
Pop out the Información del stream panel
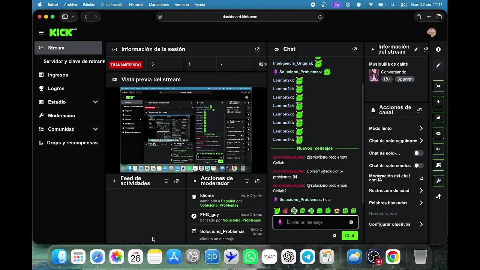[x=426, y=49]
